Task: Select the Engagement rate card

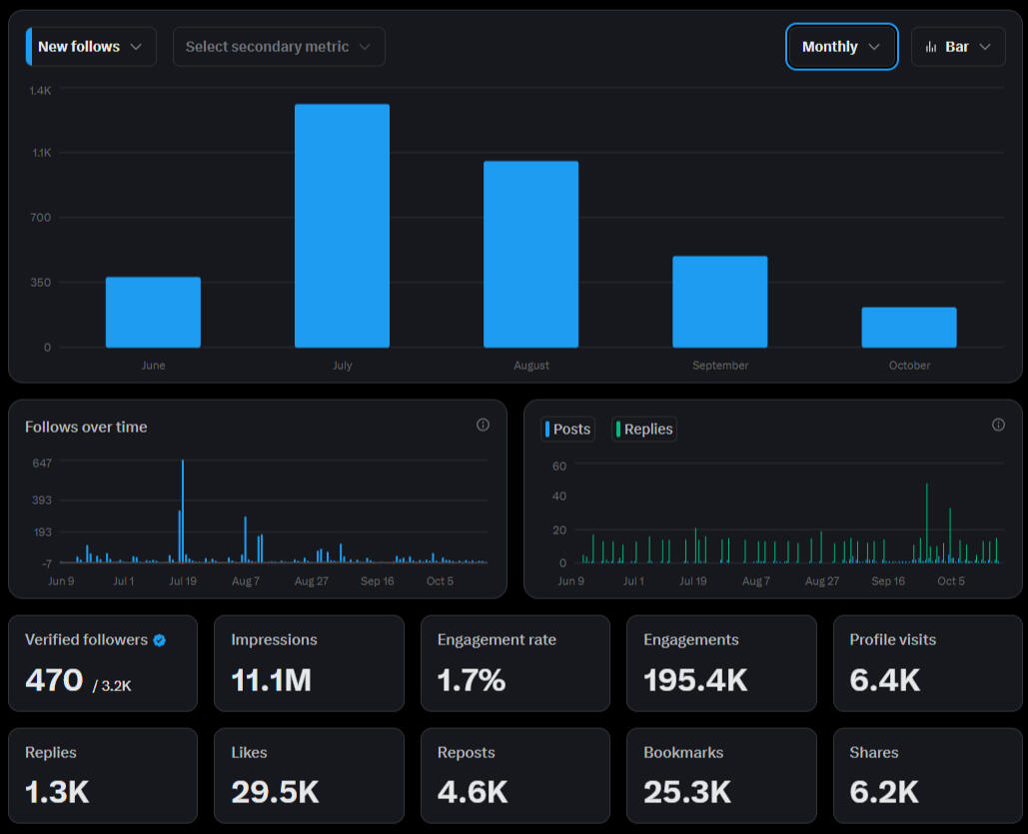Action: tap(514, 663)
